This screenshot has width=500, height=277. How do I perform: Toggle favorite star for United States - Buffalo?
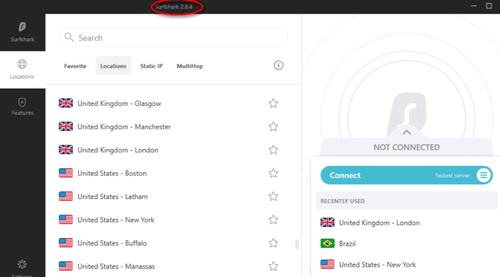(273, 243)
